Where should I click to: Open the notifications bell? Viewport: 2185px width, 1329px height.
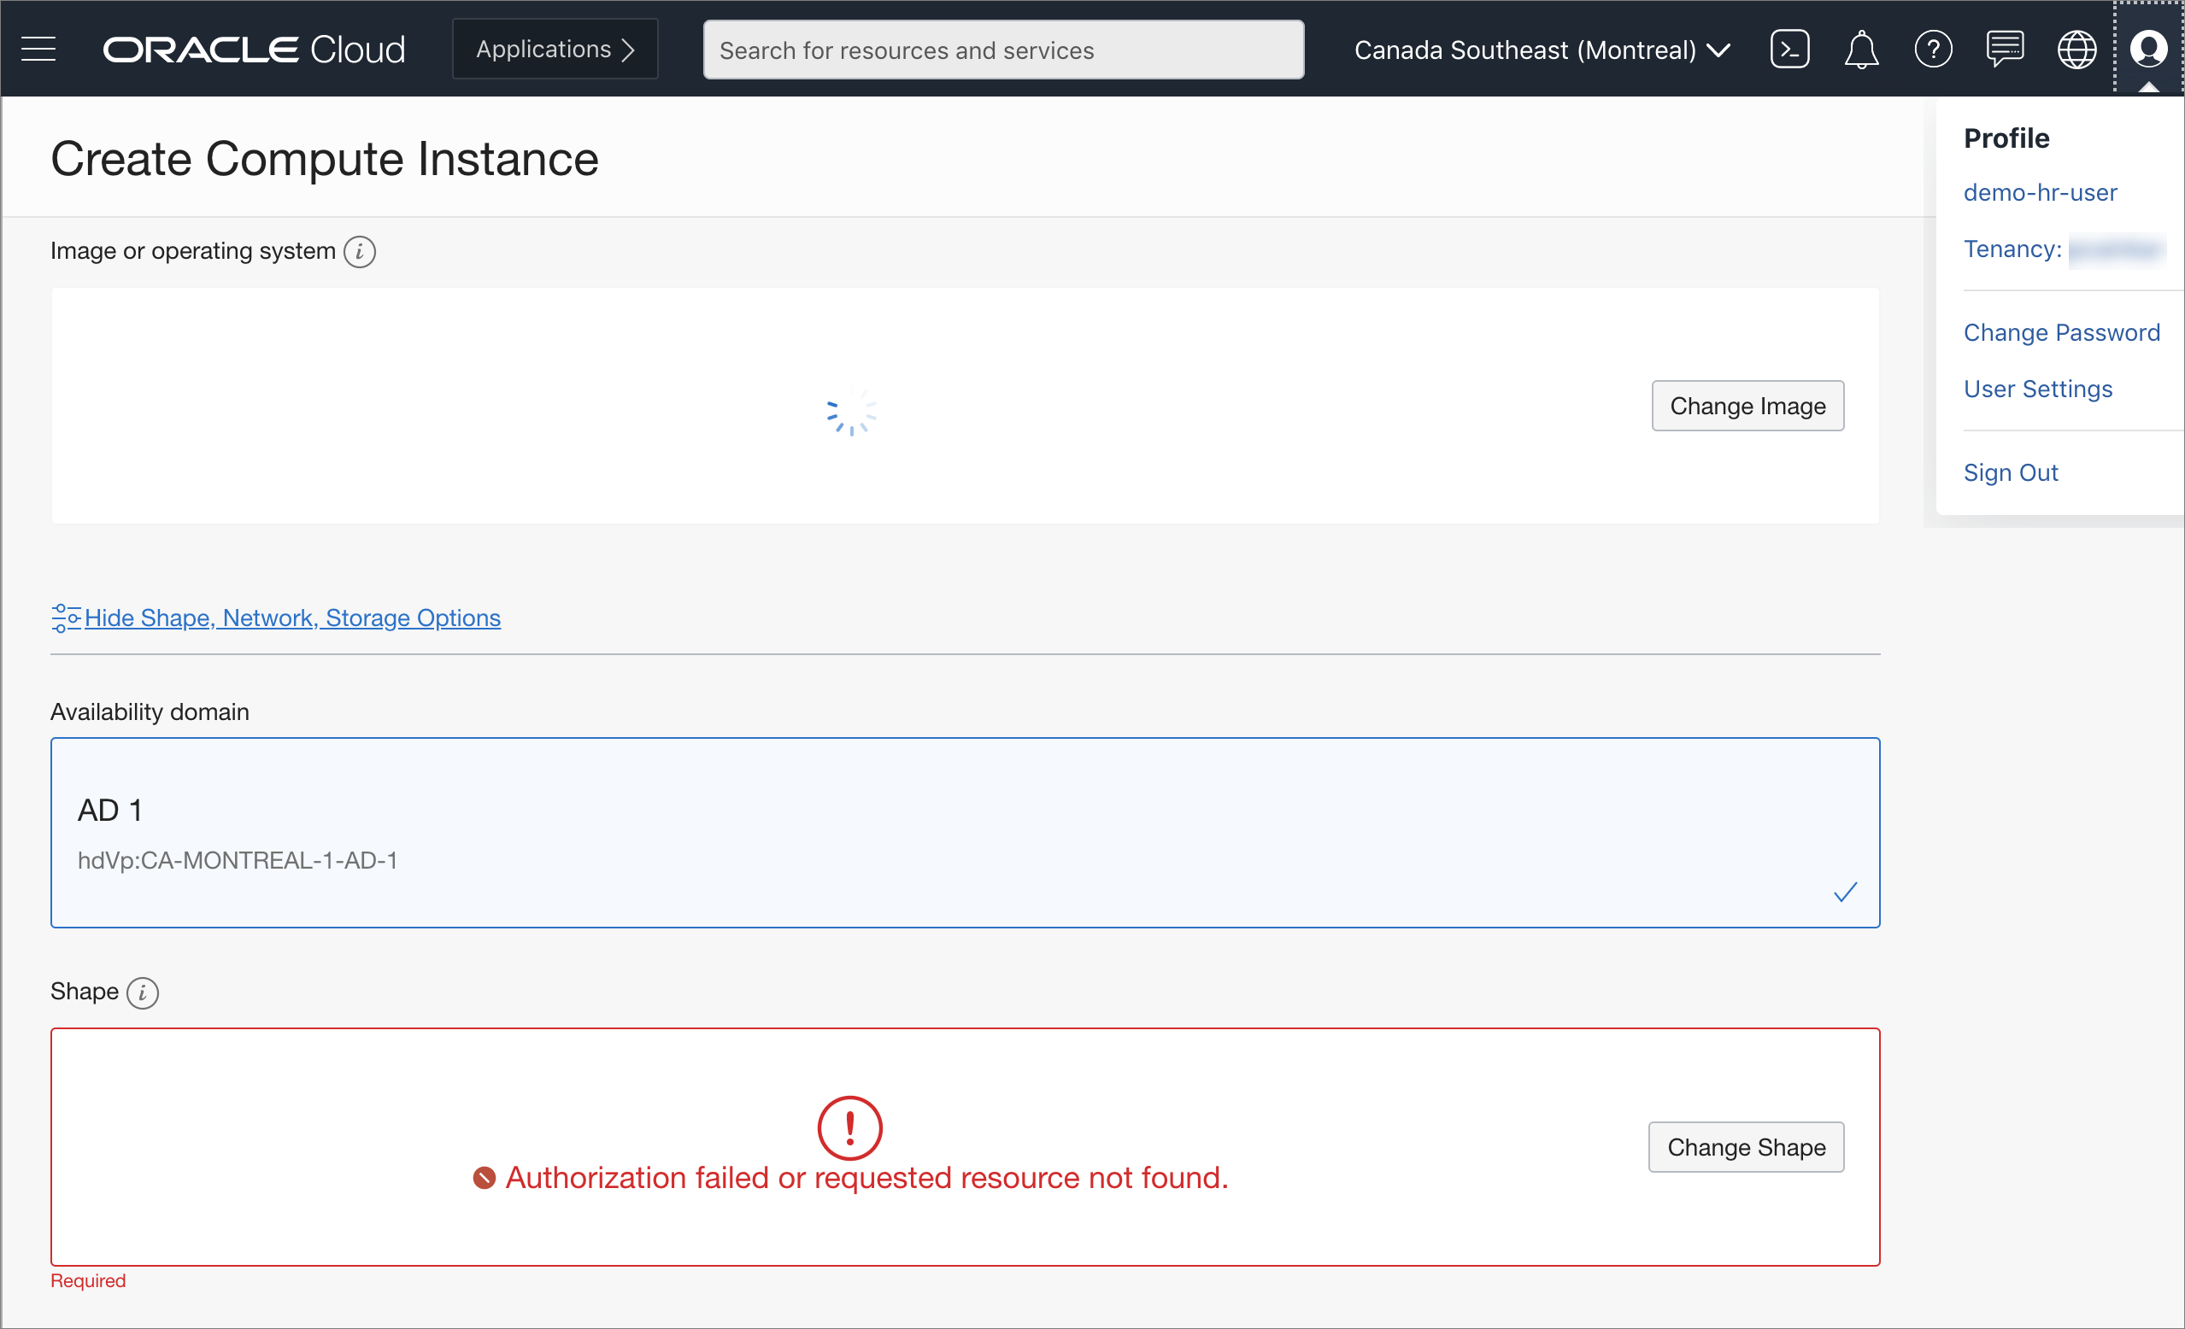point(1861,49)
